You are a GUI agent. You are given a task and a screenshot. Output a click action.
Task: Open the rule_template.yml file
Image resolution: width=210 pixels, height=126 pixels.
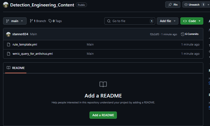pyautogui.click(x=25, y=44)
